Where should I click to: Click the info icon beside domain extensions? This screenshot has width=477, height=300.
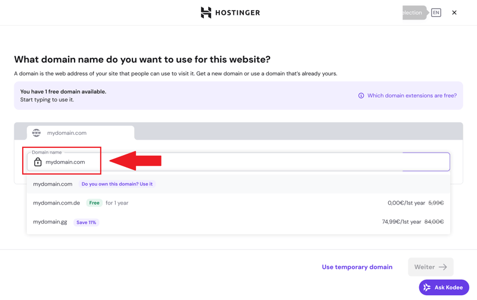point(361,95)
